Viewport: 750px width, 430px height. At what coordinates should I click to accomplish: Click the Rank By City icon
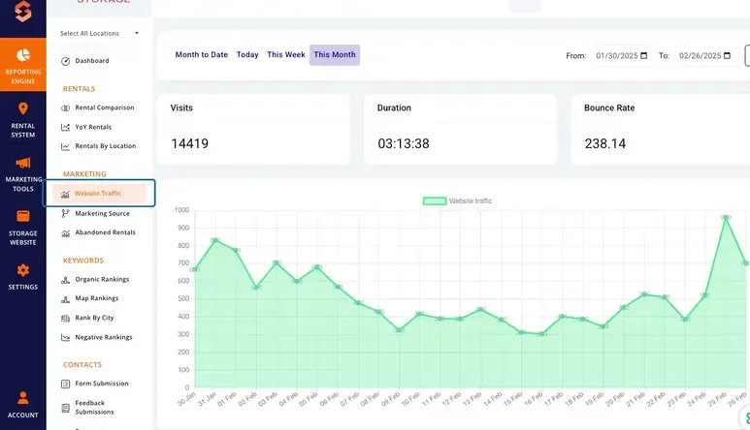(x=66, y=319)
